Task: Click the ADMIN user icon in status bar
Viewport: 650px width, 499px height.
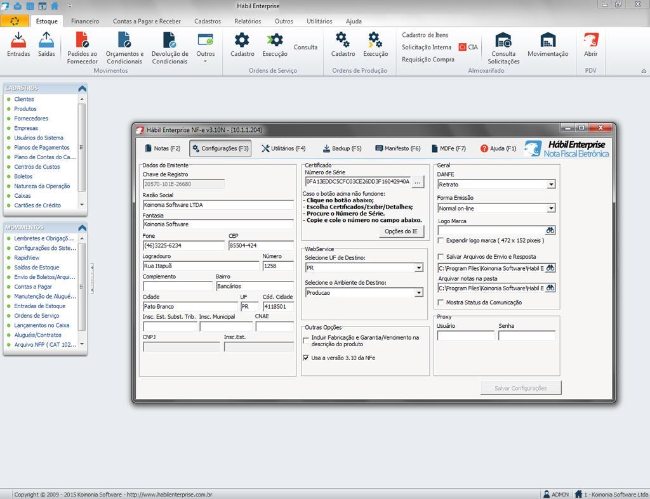Action: point(547,494)
